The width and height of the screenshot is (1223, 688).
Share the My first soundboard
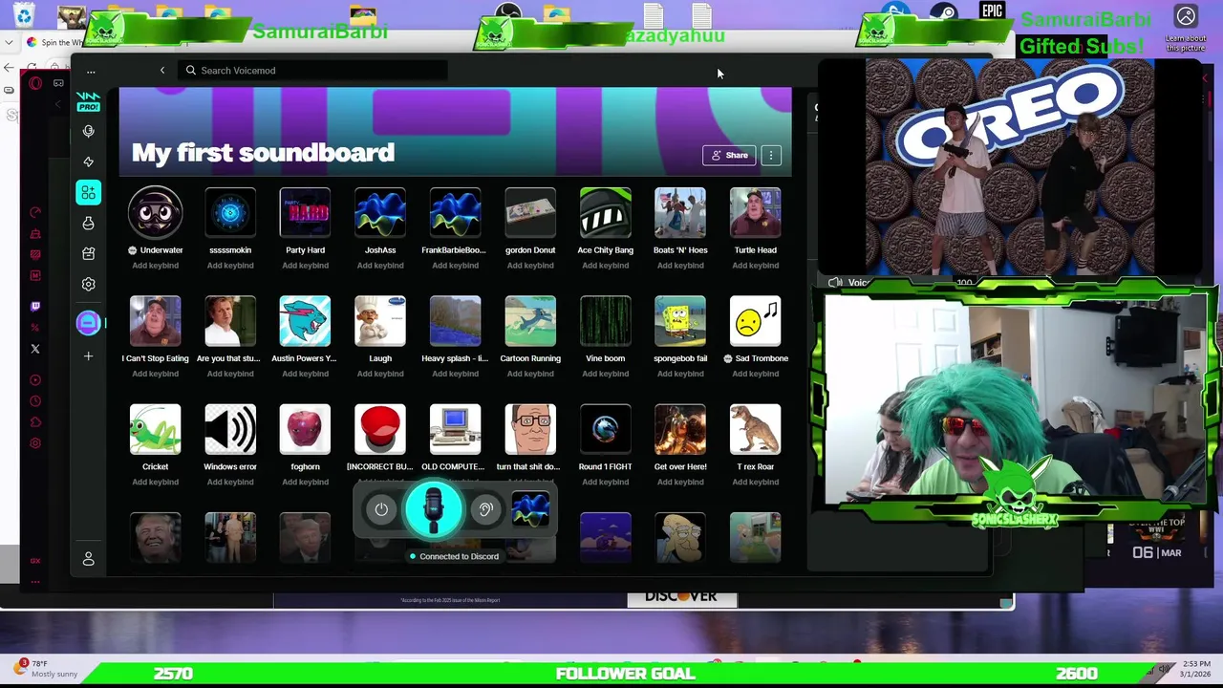pos(729,155)
